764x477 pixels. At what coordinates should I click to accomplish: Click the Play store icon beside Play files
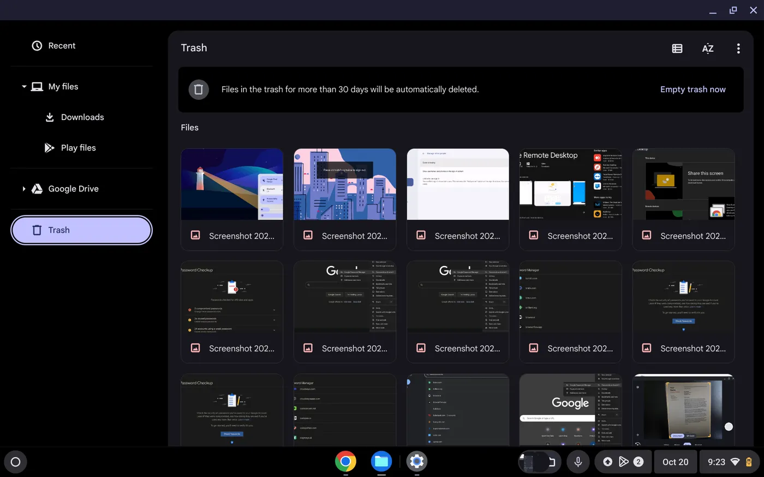[50, 148]
